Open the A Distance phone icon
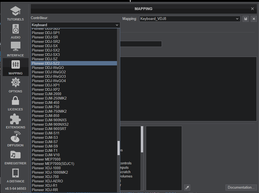This screenshot has height=193, width=259. pyautogui.click(x=16, y=173)
